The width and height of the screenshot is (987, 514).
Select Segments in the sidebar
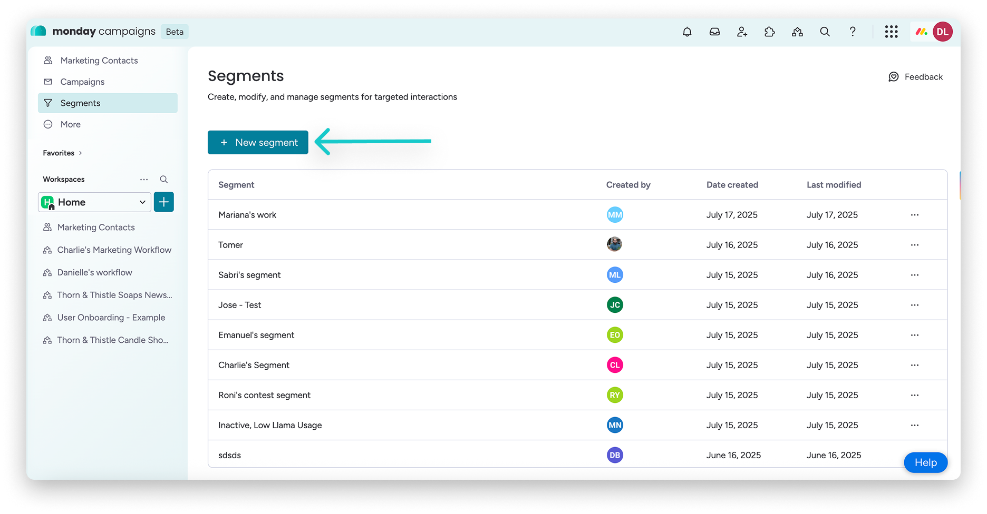[x=108, y=103]
